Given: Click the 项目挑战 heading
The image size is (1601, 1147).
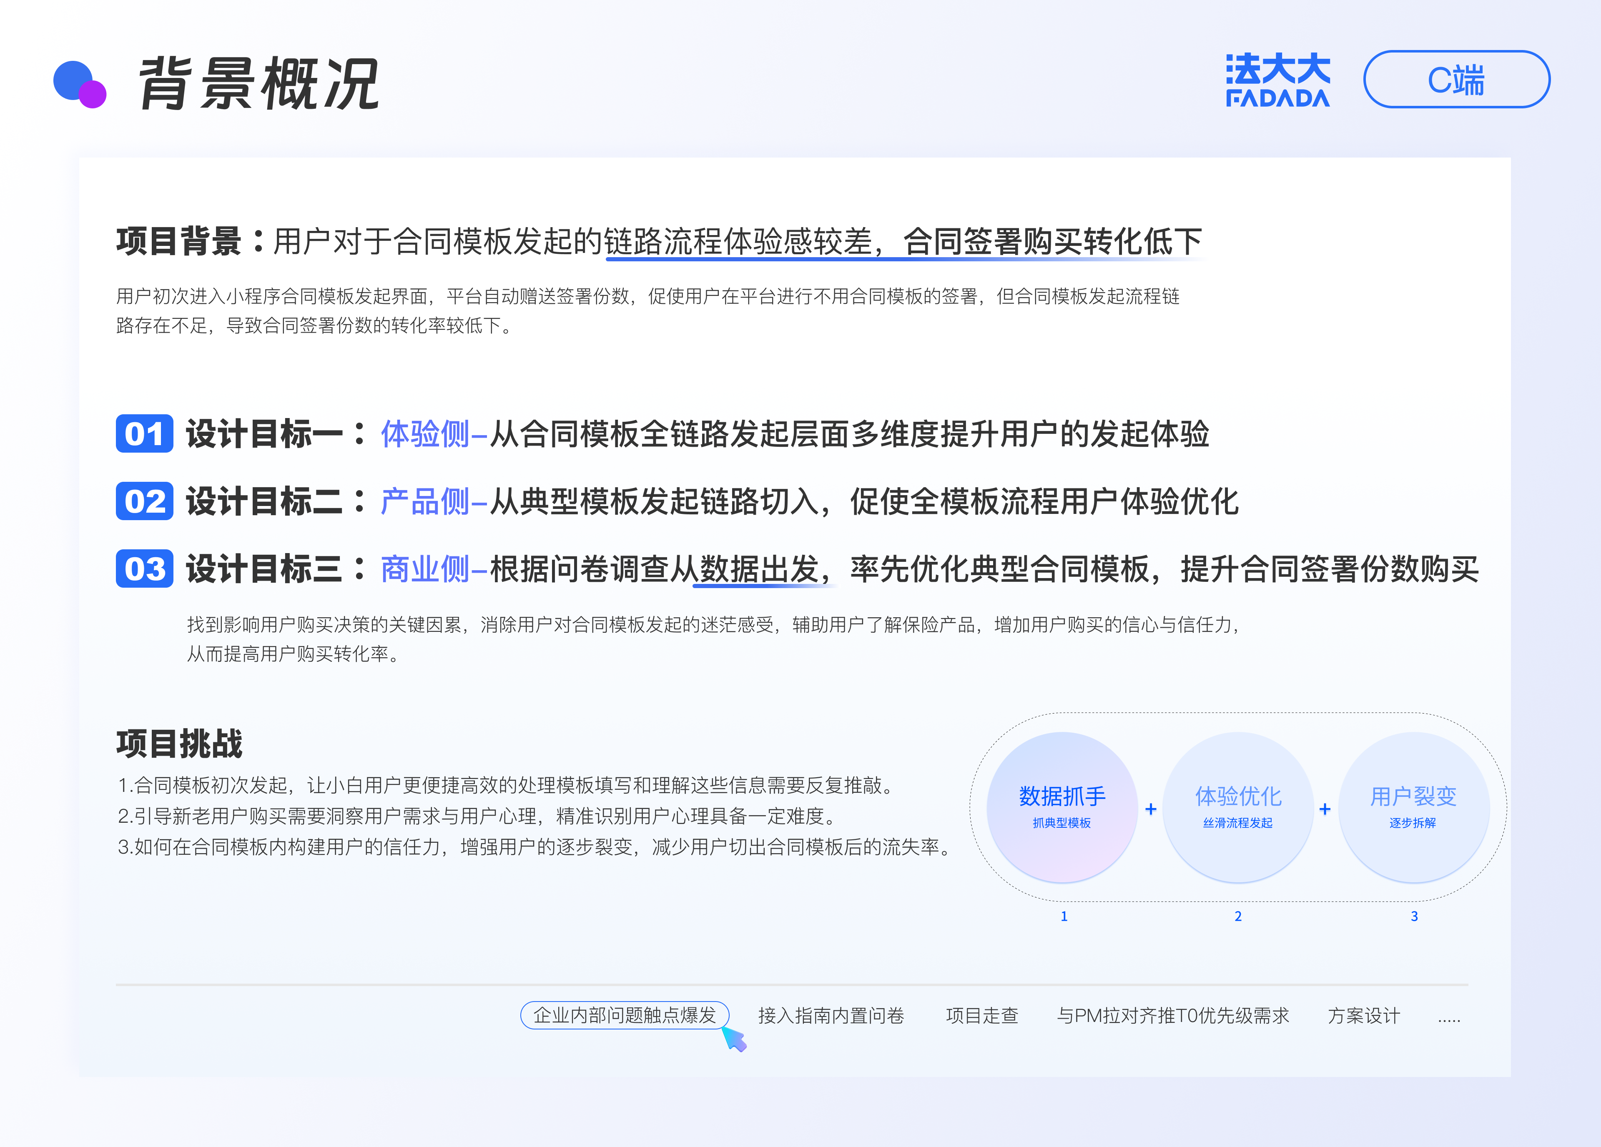Looking at the screenshot, I should tap(179, 744).
